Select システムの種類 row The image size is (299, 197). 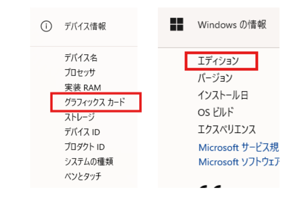[x=89, y=162]
